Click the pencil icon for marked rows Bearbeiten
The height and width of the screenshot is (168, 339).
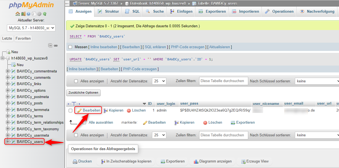[x=145, y=123]
